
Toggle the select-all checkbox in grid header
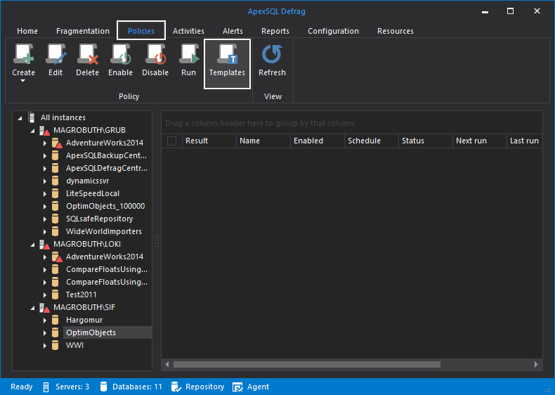pyautogui.click(x=172, y=141)
